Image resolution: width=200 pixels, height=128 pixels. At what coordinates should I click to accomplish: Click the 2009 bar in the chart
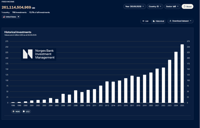[82, 97]
